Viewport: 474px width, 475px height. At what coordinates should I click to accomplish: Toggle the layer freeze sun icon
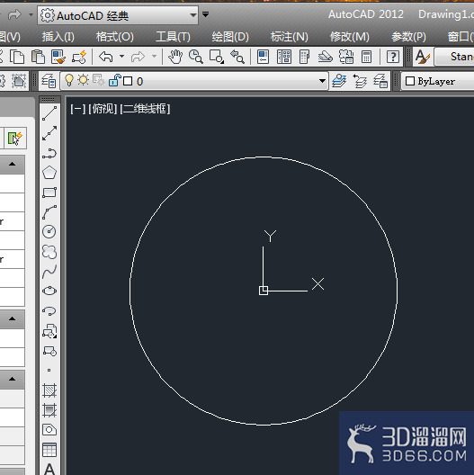pyautogui.click(x=83, y=80)
